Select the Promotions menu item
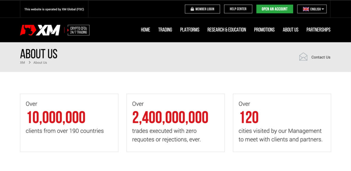The height and width of the screenshot is (171, 351). (x=264, y=30)
